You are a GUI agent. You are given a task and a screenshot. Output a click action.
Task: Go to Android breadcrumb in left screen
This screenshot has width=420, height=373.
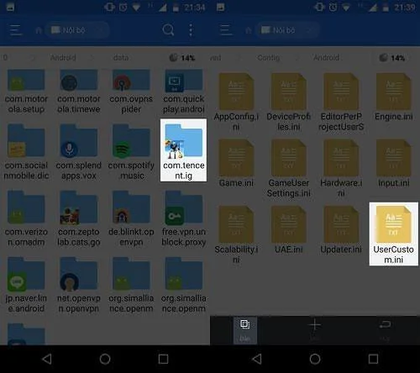coord(63,58)
